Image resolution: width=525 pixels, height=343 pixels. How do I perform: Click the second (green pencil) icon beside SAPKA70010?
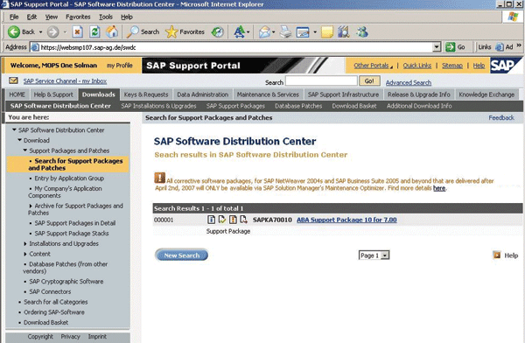coord(222,220)
